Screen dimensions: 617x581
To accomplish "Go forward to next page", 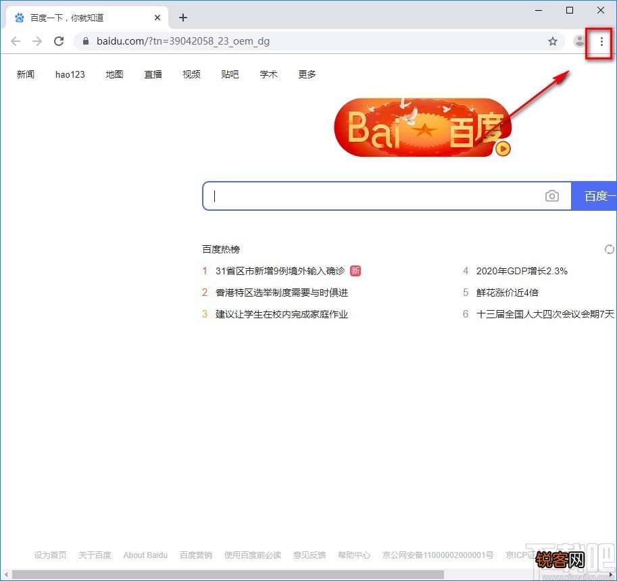I will coord(37,41).
